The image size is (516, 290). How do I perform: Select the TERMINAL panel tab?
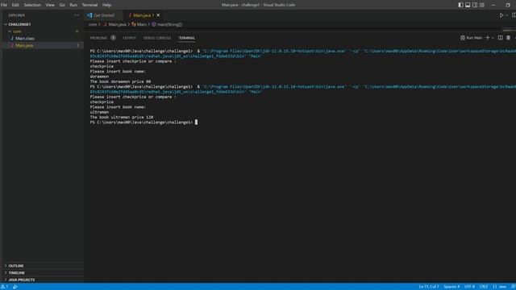coord(186,38)
